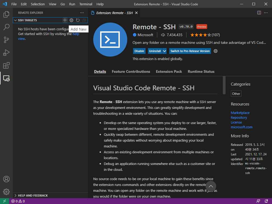272x204 pixels.
Task: Open Remote Explorer more actions menu
Action: [82, 13]
